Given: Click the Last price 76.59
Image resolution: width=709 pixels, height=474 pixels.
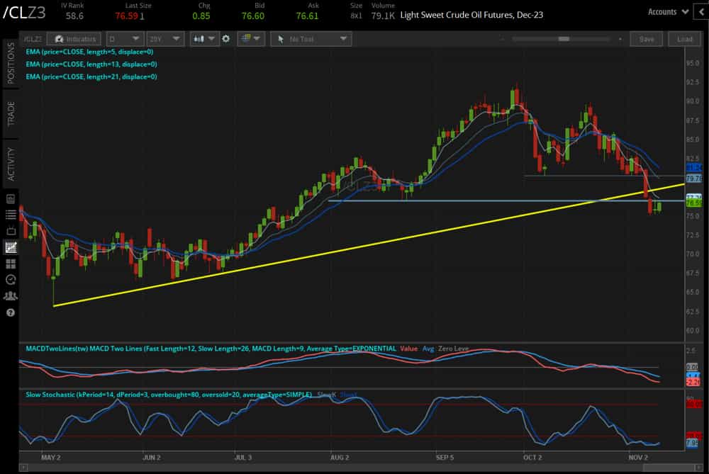Looking at the screenshot, I should [127, 16].
